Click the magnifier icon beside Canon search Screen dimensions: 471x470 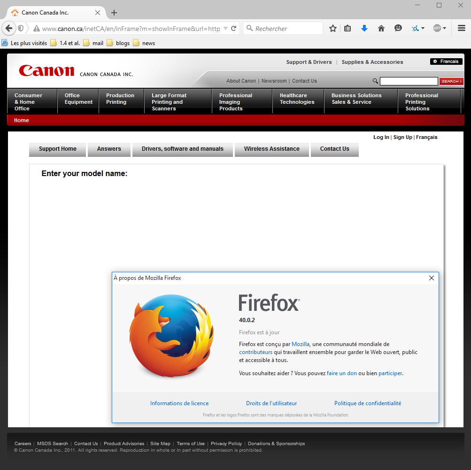pos(375,81)
